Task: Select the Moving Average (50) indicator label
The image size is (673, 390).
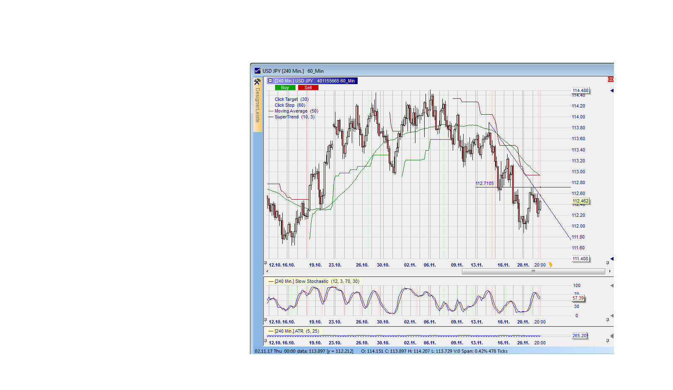Action: click(297, 111)
